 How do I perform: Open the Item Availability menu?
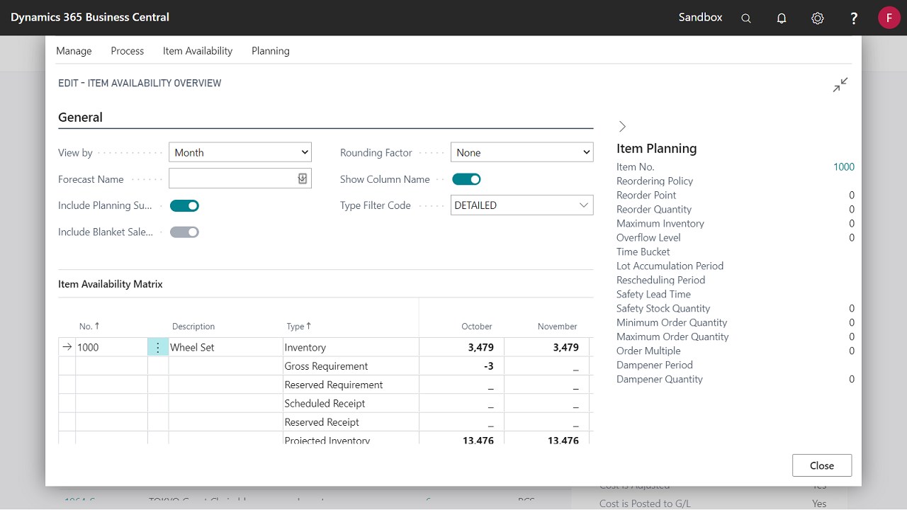click(x=198, y=51)
